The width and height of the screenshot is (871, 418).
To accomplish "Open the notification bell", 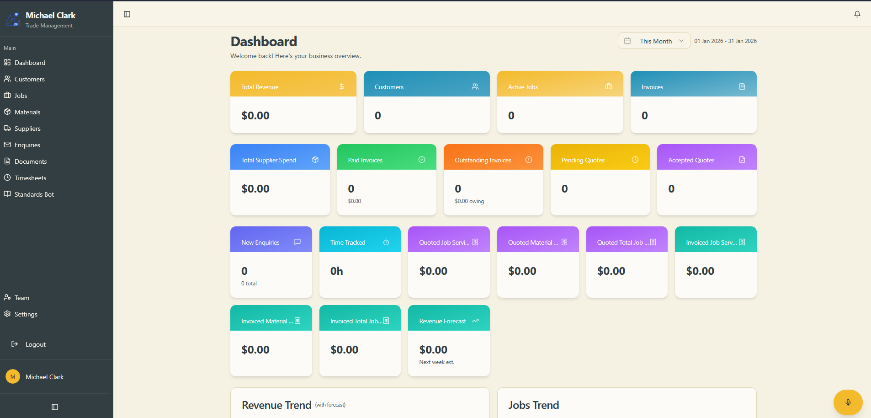I will coord(856,14).
